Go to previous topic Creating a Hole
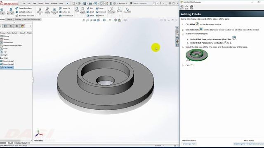This screenshot has width=264, height=148. pyautogui.click(x=189, y=144)
